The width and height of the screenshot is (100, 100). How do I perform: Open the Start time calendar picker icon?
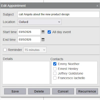point(43,32)
